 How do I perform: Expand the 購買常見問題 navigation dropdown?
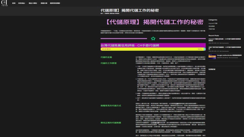(55, 3)
